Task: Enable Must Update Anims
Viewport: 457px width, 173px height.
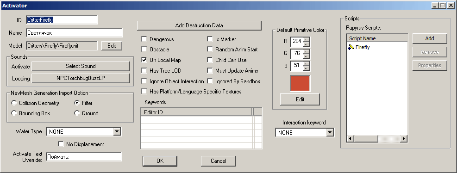Action: 210,70
